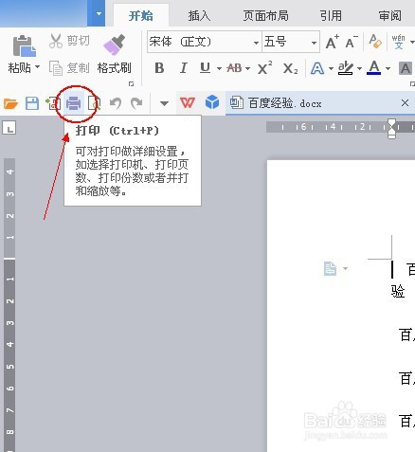Expand strikethrough options dropdown arrow

(247, 68)
